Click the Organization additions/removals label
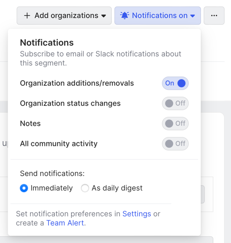Viewport: 231px width, 243px height. (77, 83)
